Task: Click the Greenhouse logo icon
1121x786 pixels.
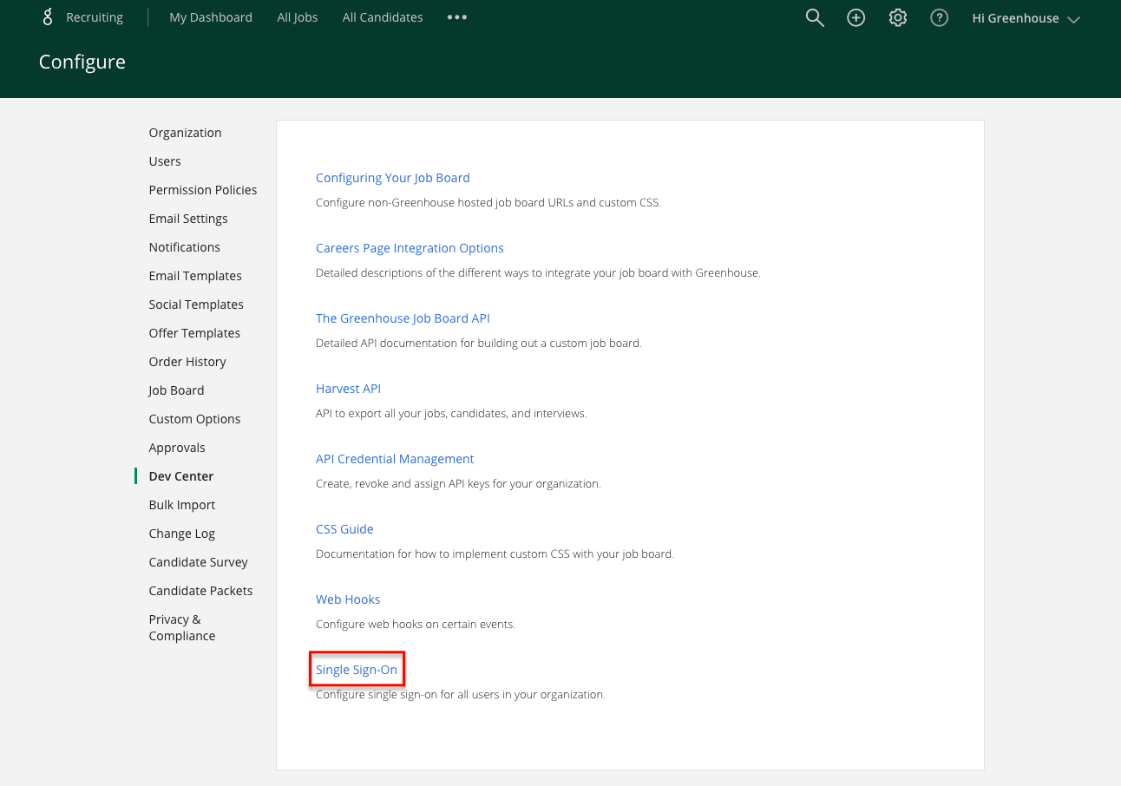Action: click(48, 17)
